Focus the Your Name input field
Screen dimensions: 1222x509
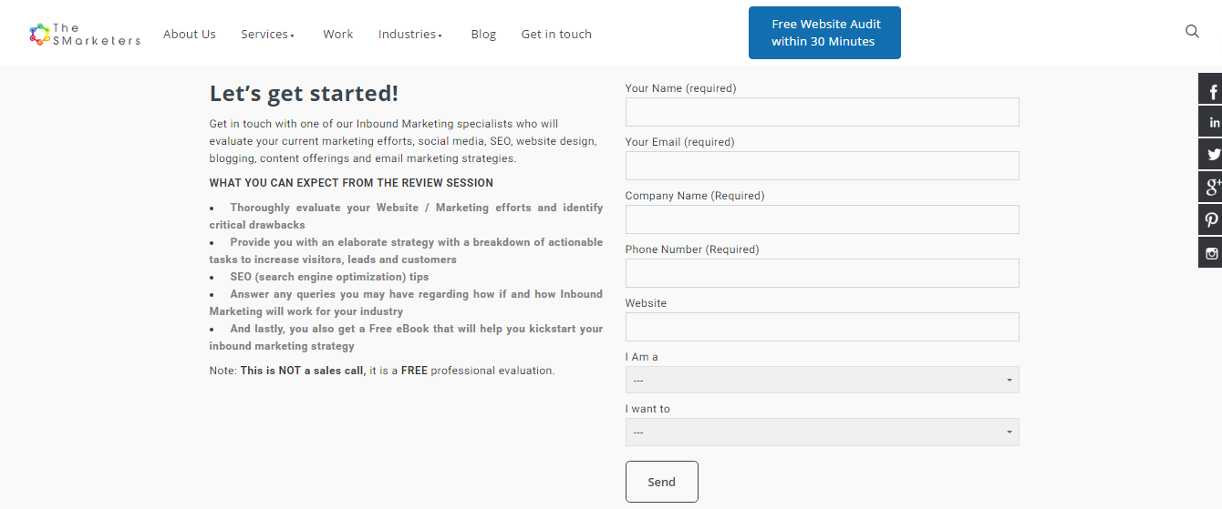click(x=822, y=112)
